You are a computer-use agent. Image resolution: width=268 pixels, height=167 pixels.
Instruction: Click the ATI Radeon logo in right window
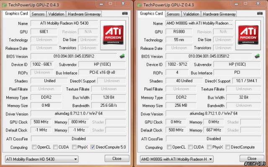248,35
